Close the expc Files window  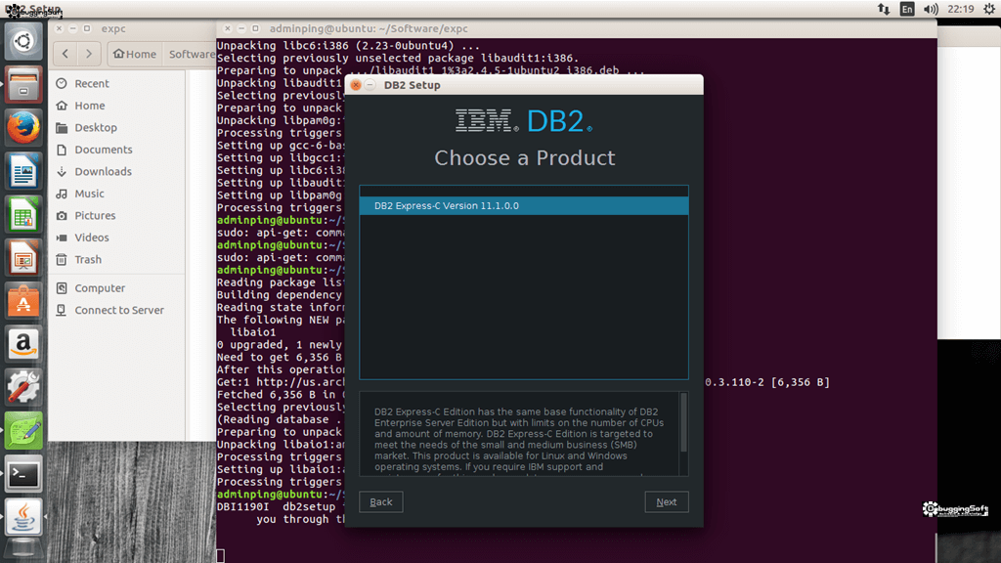click(59, 28)
